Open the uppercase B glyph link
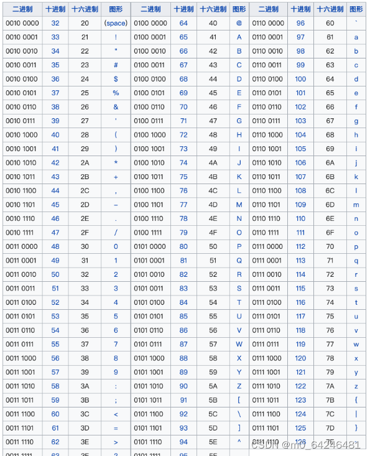The image size is (370, 456). point(239,51)
